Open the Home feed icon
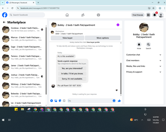This screenshot has width=166, height=132. 67,15
